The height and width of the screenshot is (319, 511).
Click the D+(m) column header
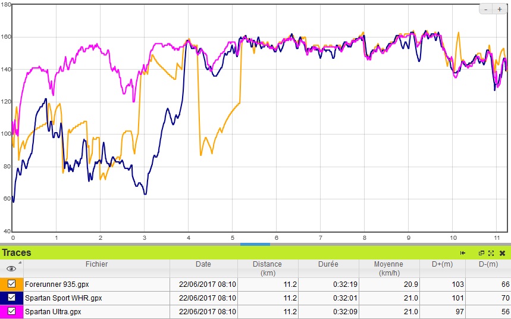click(441, 264)
